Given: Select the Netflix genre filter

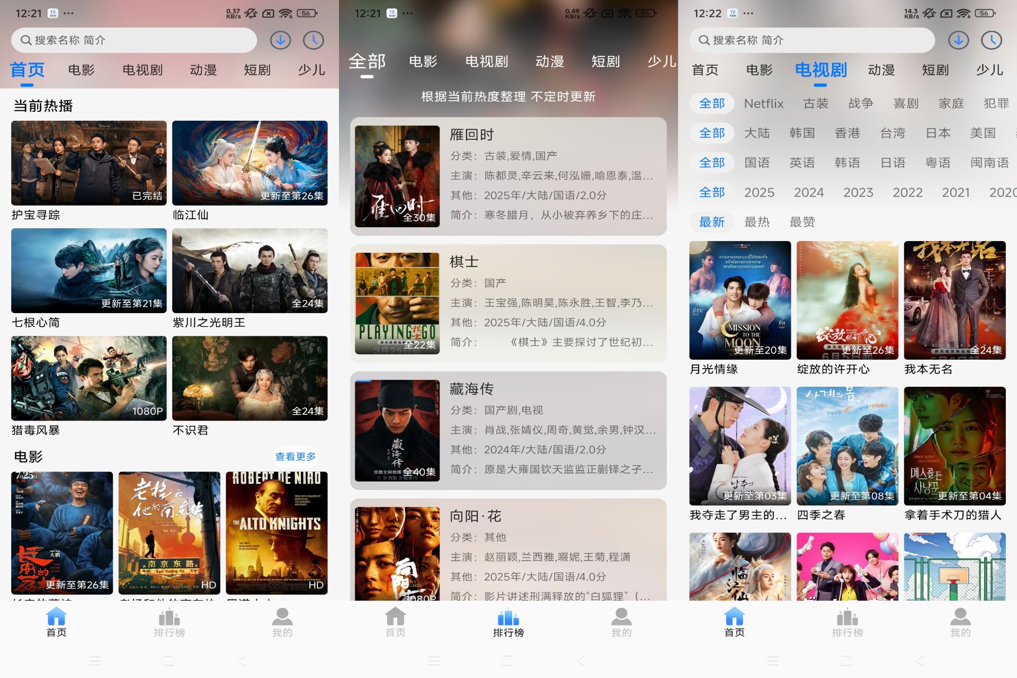Looking at the screenshot, I should (763, 103).
